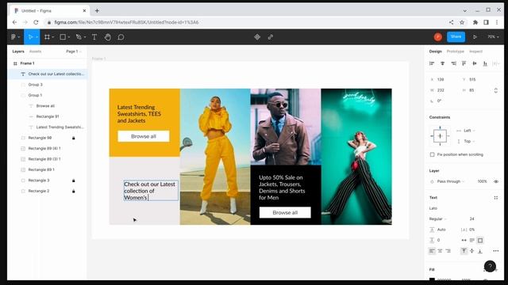Select the Untitled – Figma browser tab
The width and height of the screenshot is (508, 285).
point(48,10)
